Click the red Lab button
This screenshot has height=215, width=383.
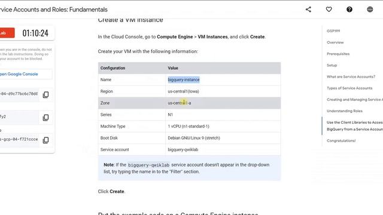pyautogui.click(x=7, y=33)
